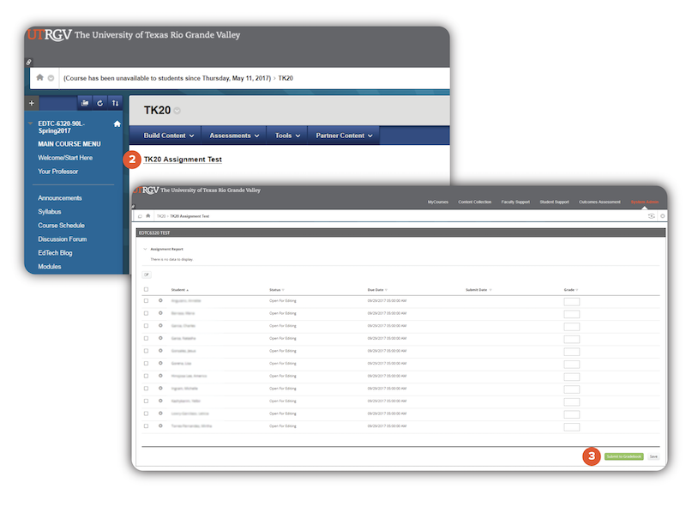This screenshot has height=507, width=686.
Task: Open Syllabus in course menu
Action: (50, 212)
